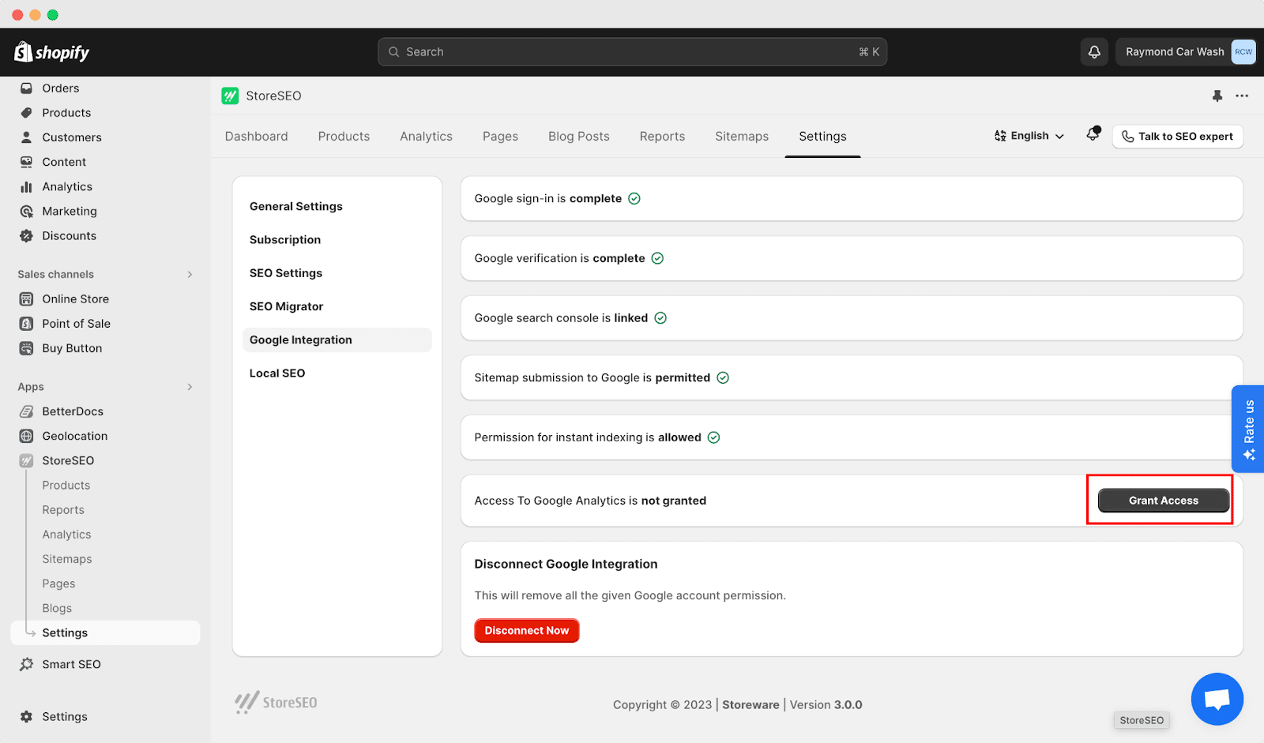
Task: Focus the Search input field
Action: [x=632, y=52]
